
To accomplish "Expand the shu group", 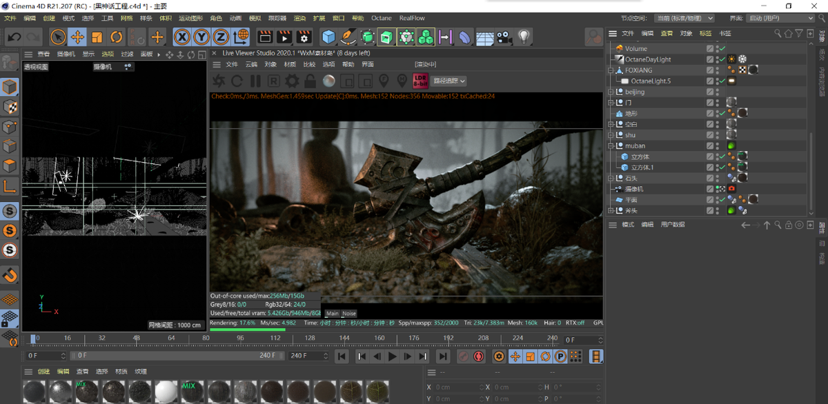I will [x=611, y=135].
